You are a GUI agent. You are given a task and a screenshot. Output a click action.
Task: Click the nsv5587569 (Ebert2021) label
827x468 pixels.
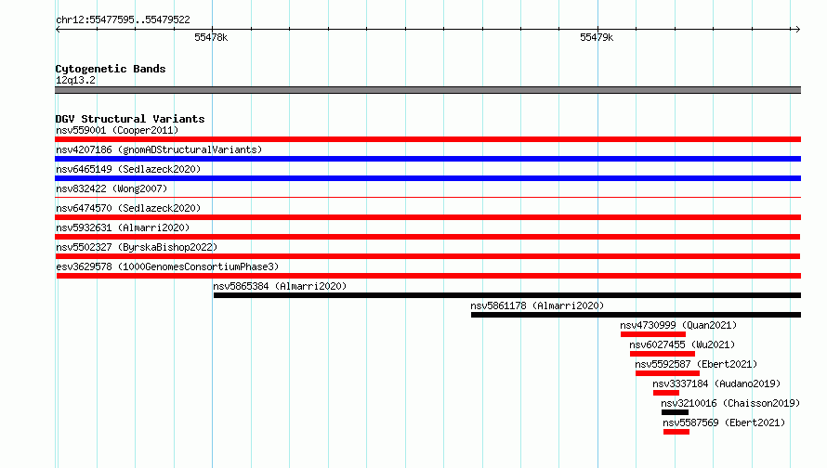pyautogui.click(x=724, y=422)
